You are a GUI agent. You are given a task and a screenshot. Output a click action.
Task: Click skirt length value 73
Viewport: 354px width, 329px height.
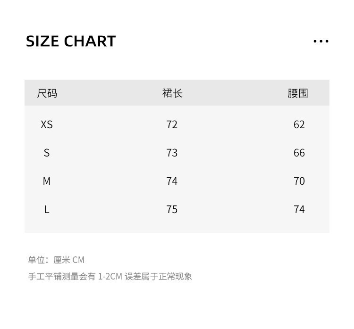(x=172, y=153)
